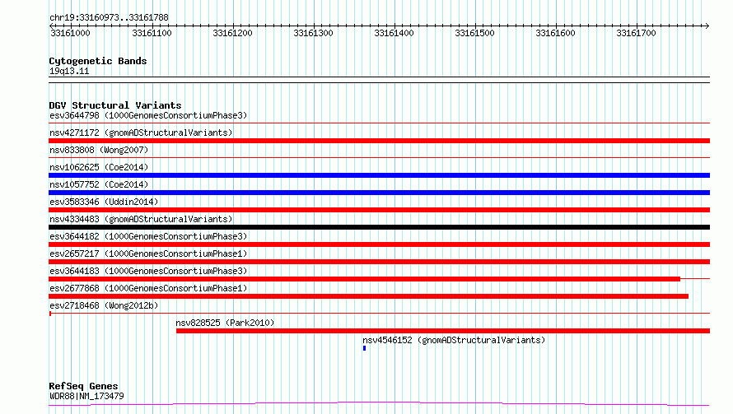Open variant label esv3644183 (1000GenomesConsortiumPhase3)

148,271
